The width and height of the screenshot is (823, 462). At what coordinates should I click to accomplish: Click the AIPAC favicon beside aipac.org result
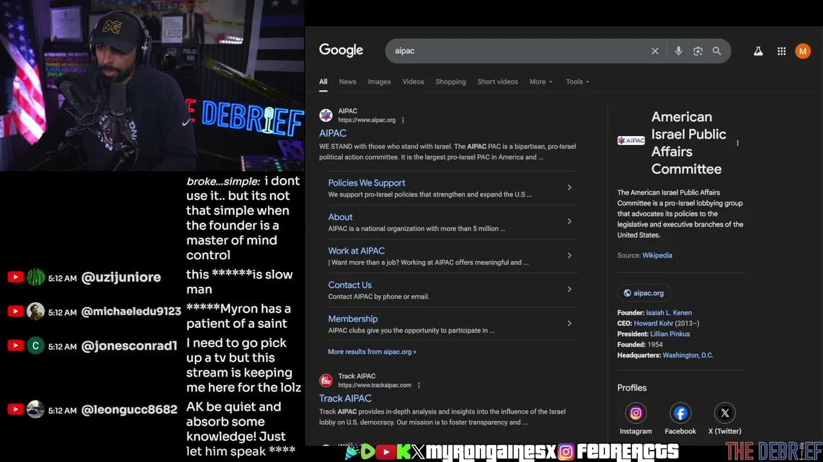click(326, 116)
